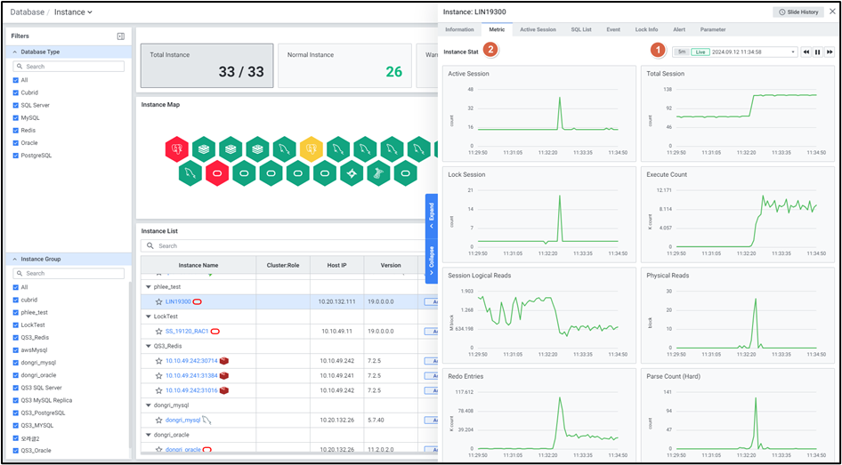This screenshot has width=842, height=465.
Task: Click the yellow PostgreSQL hexagon in Instance Map
Action: click(x=311, y=147)
